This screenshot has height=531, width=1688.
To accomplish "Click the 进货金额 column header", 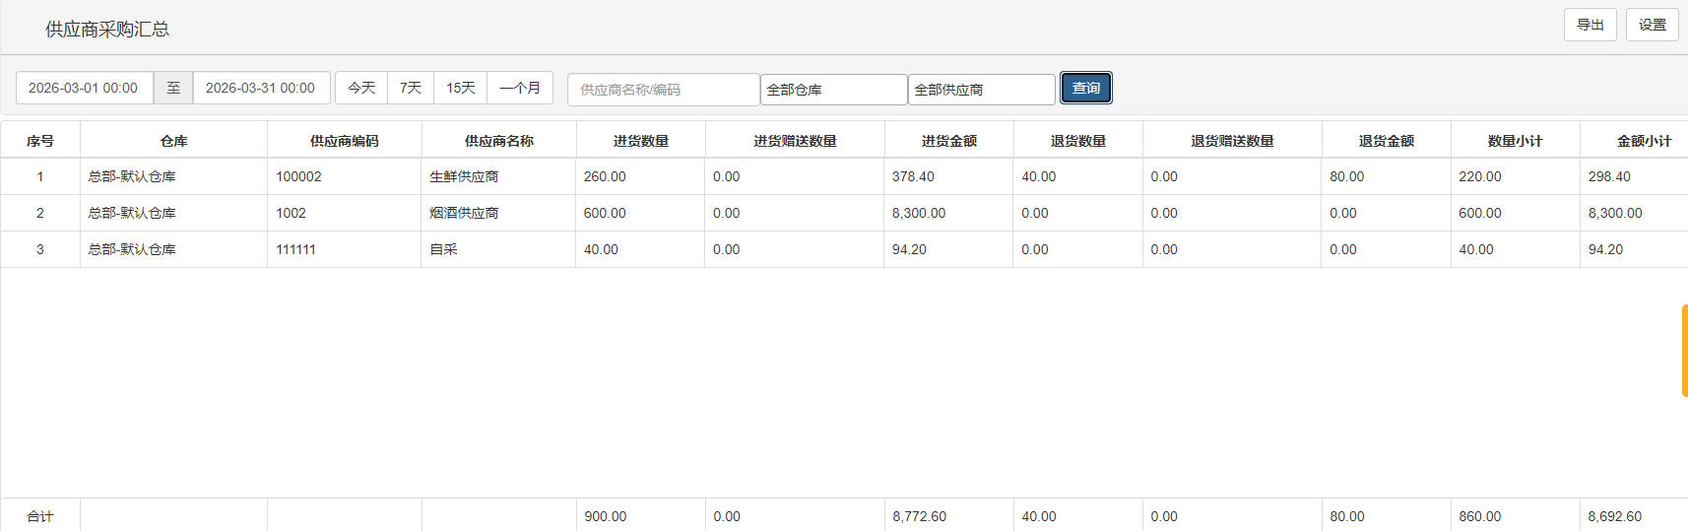I will pyautogui.click(x=948, y=141).
